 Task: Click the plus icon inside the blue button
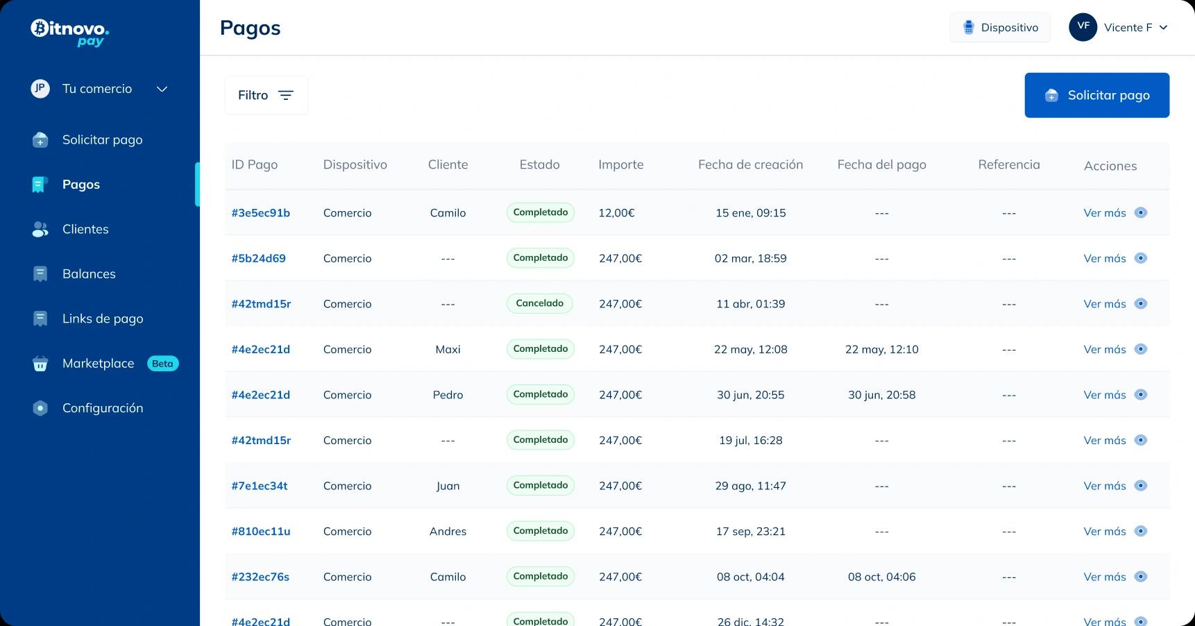[x=1051, y=94]
